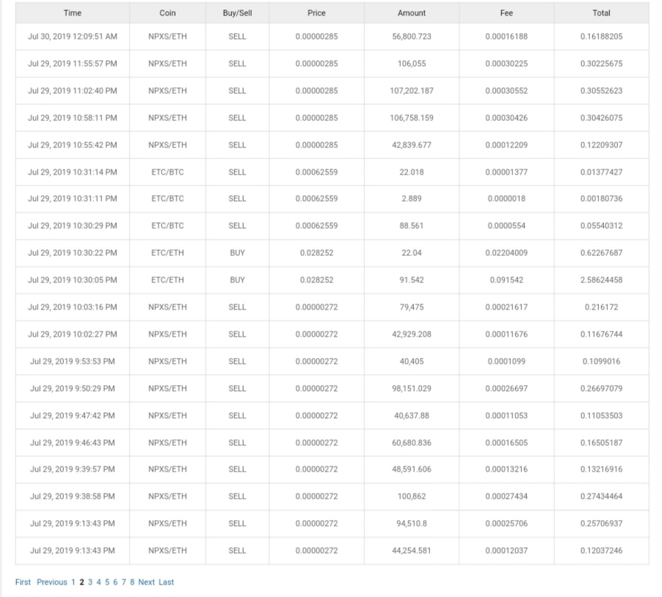
Task: Click the Amount column header
Action: click(412, 13)
